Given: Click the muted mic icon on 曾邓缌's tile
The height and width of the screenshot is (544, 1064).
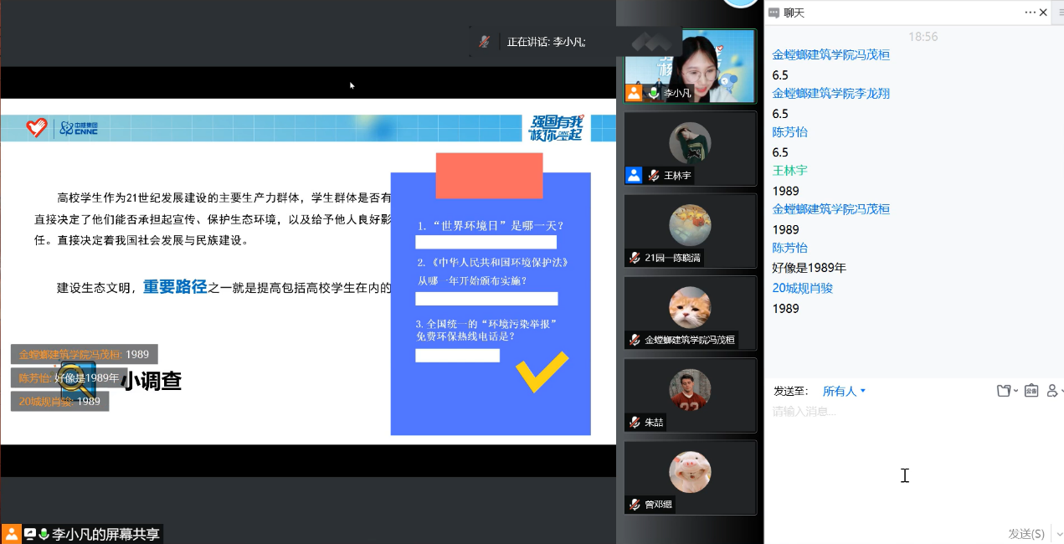Looking at the screenshot, I should pos(635,505).
